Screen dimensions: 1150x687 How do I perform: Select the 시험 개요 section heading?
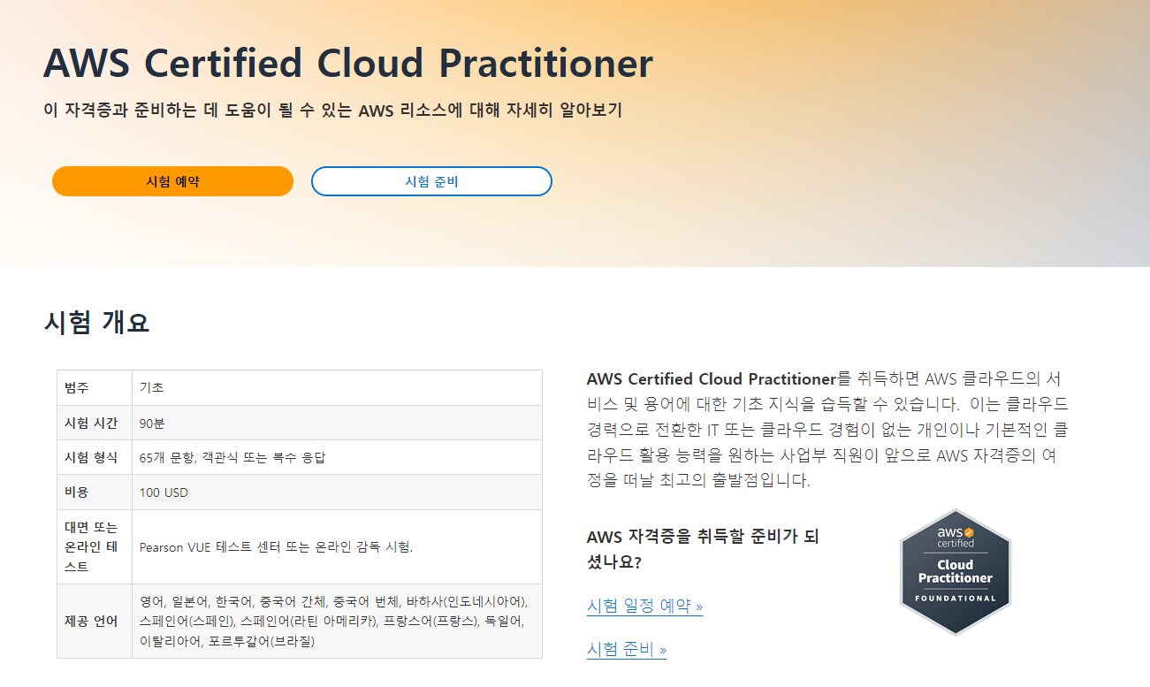(x=96, y=322)
